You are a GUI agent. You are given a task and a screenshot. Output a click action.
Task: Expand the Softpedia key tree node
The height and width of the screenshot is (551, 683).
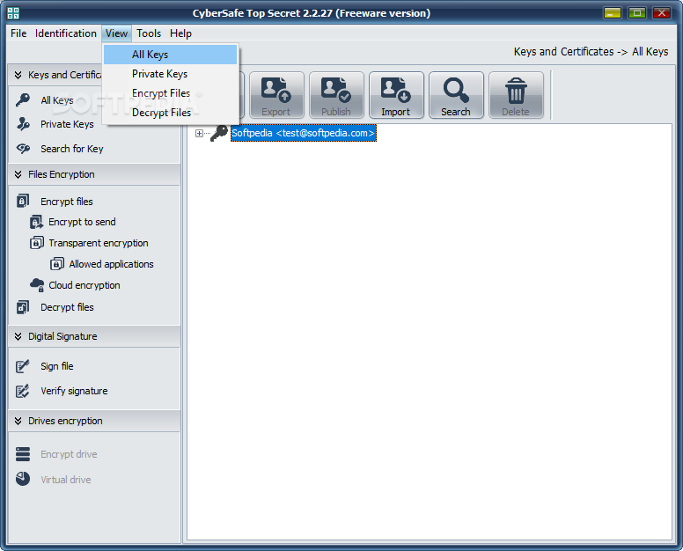(x=199, y=133)
